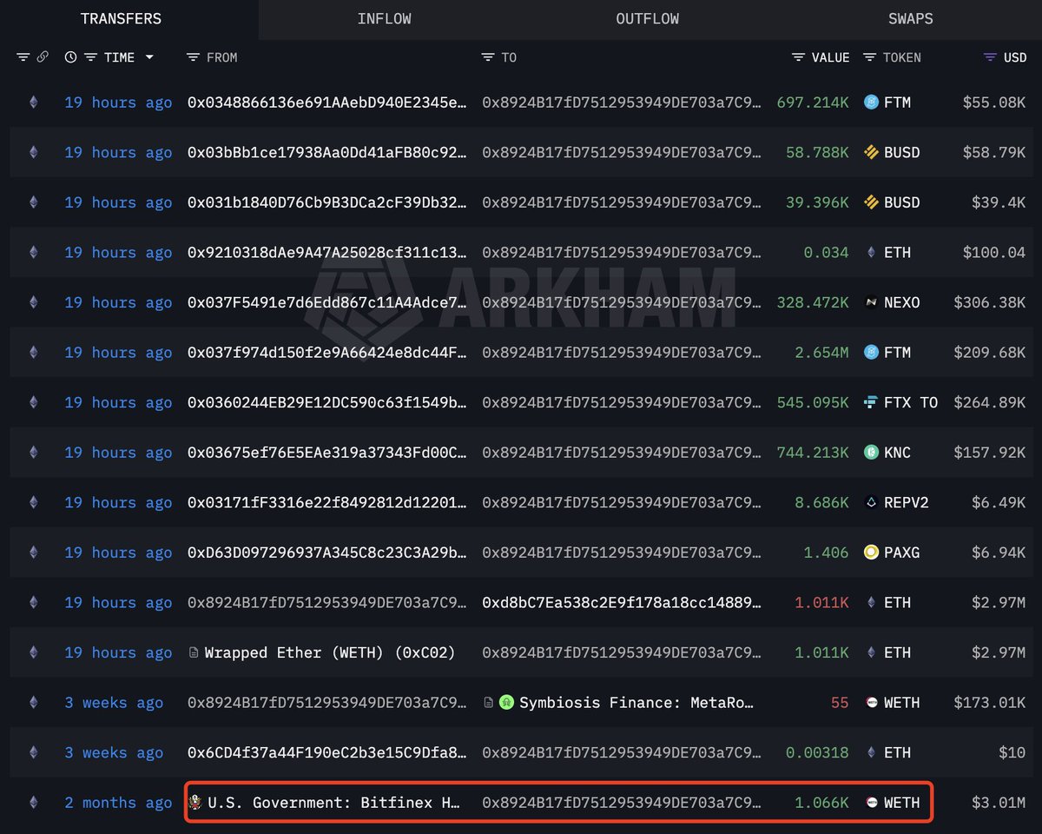
Task: Open the FROM column filter
Action: (x=194, y=57)
